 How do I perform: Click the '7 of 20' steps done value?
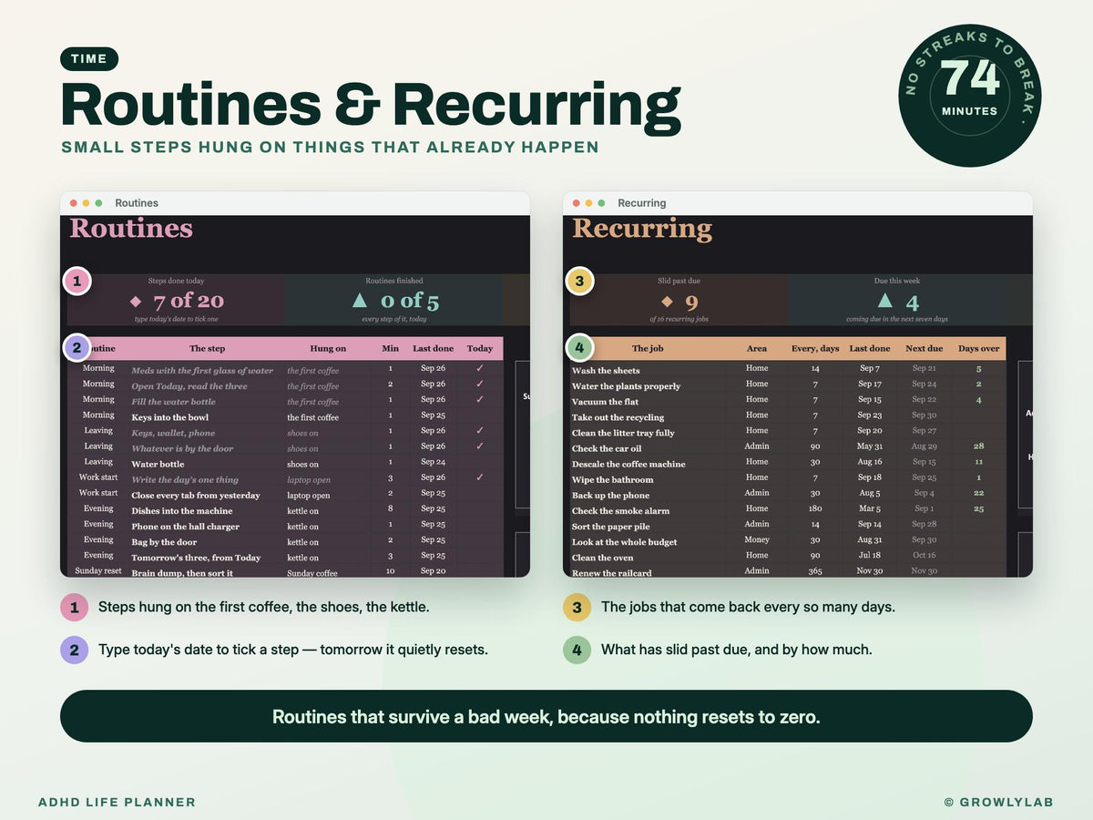189,301
